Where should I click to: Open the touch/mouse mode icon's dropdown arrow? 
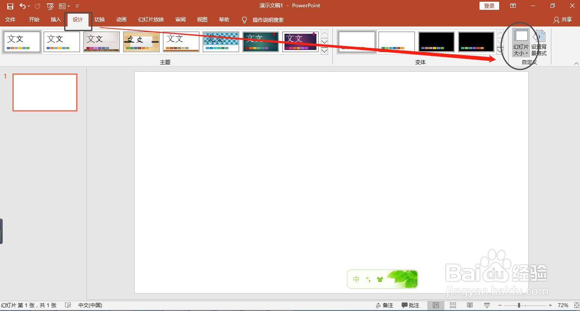(x=68, y=6)
